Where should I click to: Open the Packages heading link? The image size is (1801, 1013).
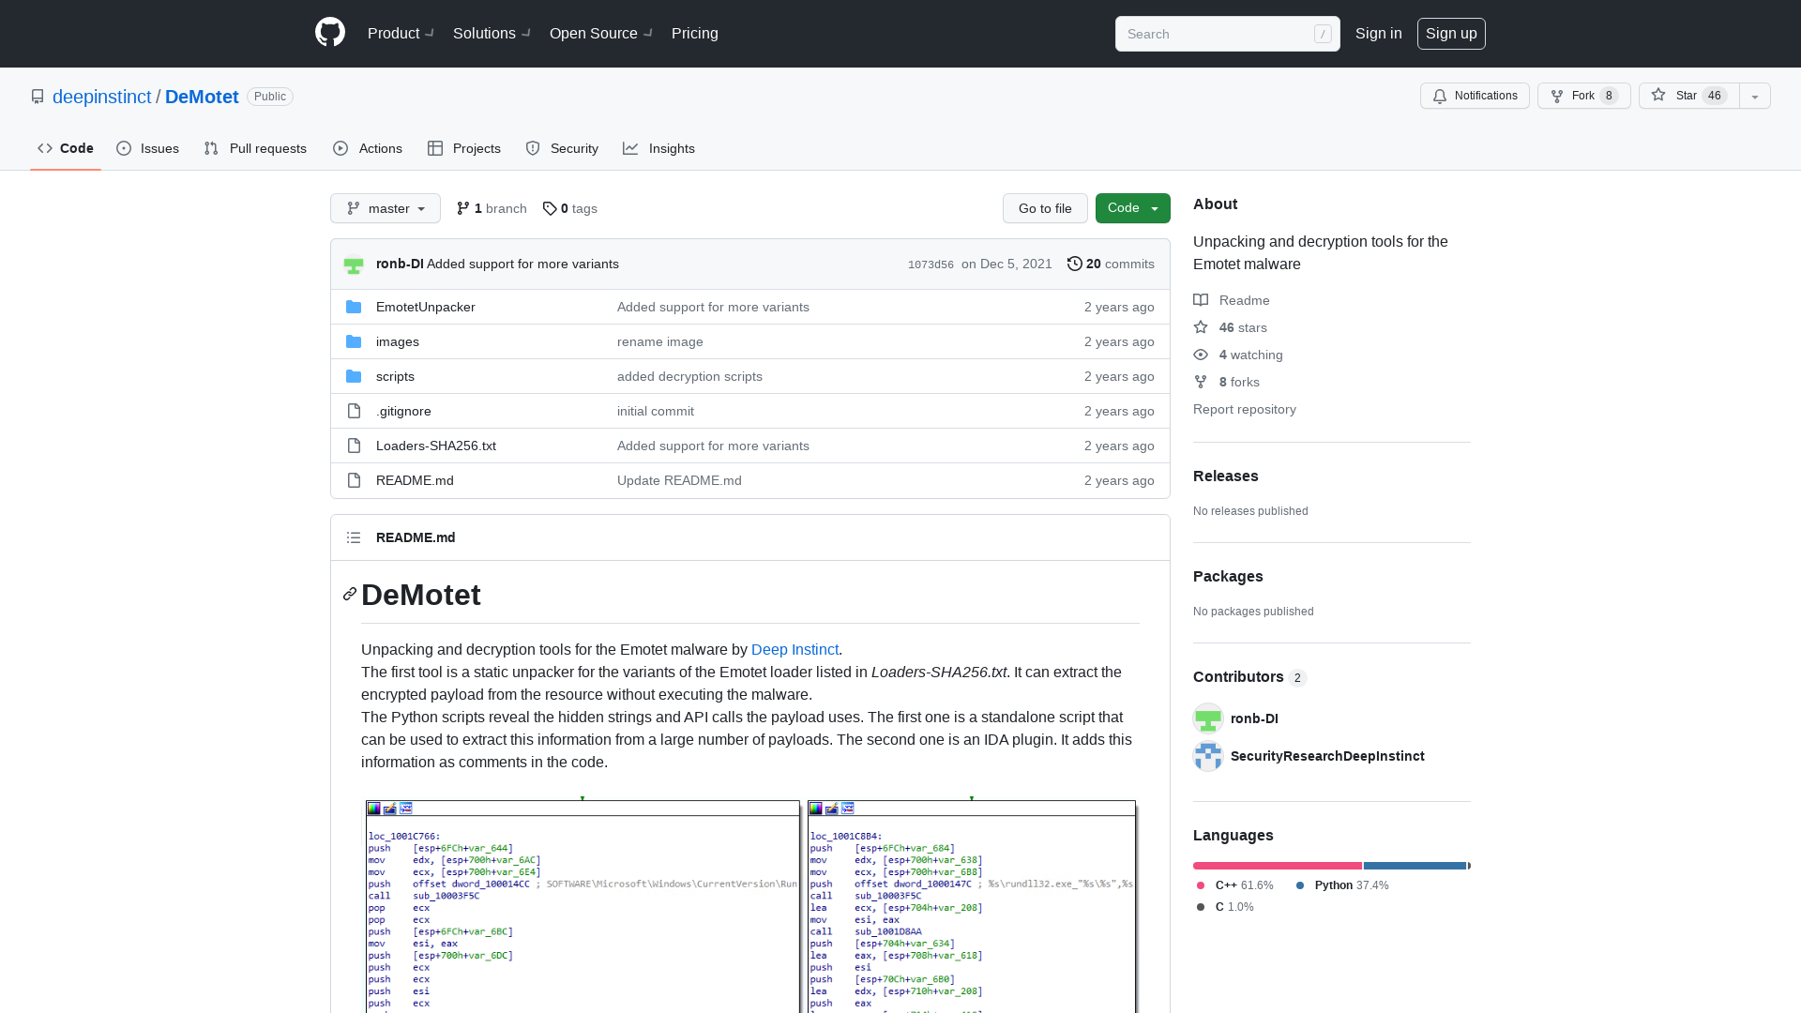click(x=1228, y=577)
